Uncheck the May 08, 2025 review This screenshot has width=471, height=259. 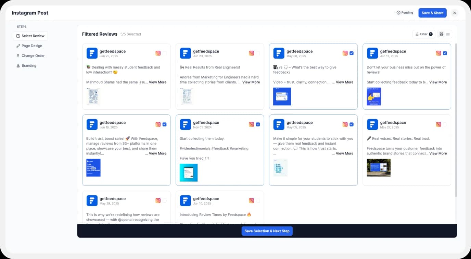point(352,53)
